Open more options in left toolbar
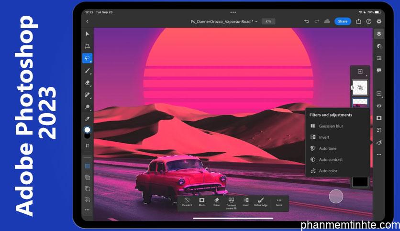The width and height of the screenshot is (400, 231). click(x=87, y=210)
